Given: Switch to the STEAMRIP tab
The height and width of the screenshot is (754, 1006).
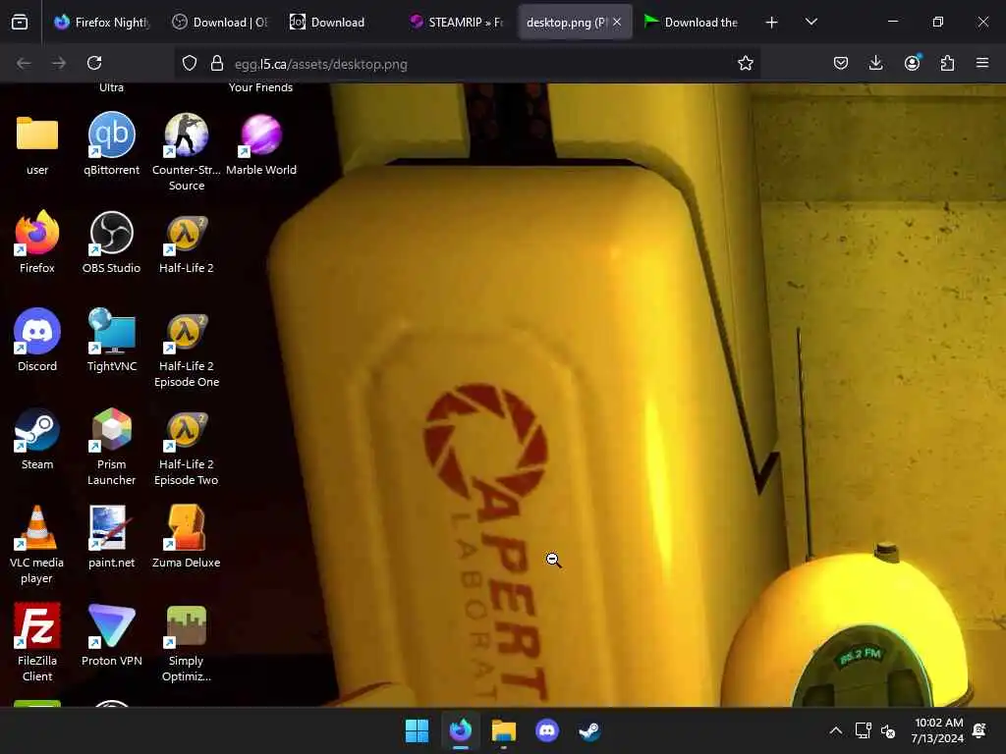Looking at the screenshot, I should [456, 23].
